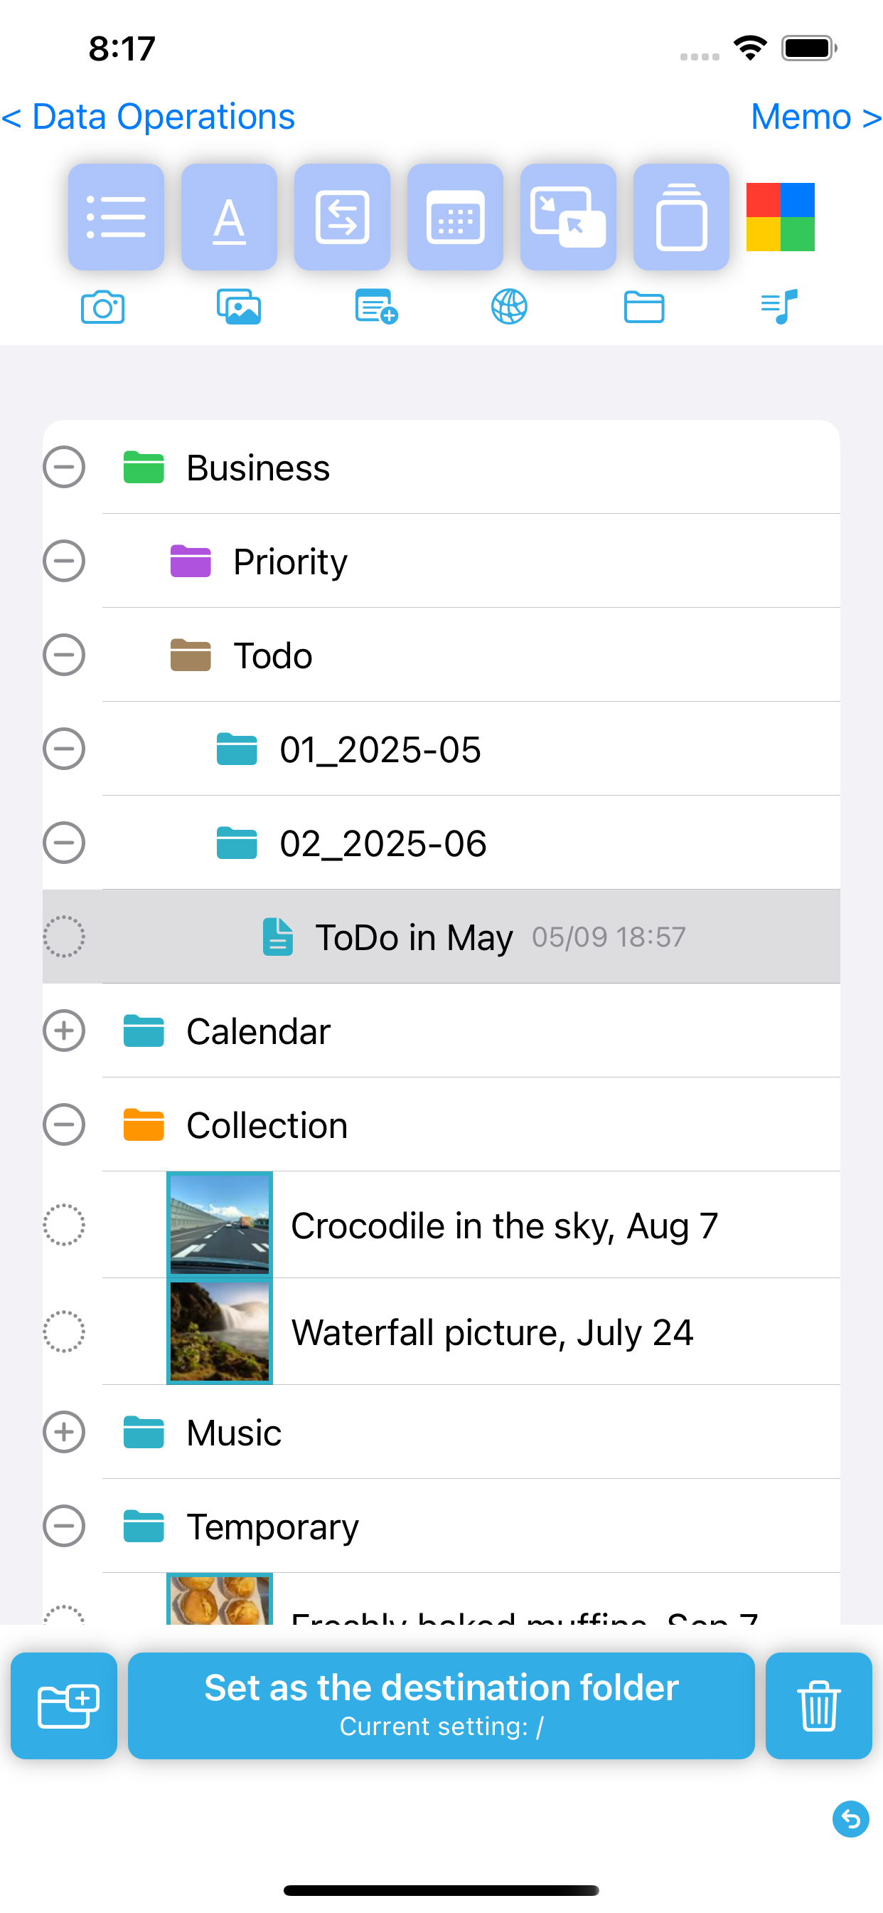Viewport: 883px width, 1913px height.
Task: Select the circle beside Crocodile in the sky
Action: click(x=64, y=1225)
